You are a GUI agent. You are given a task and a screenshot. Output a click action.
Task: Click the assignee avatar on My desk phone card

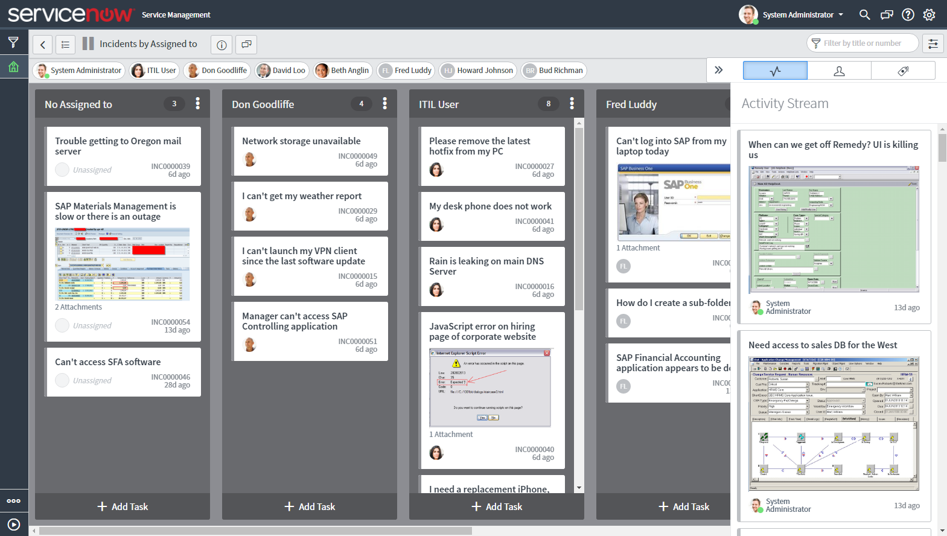[436, 225]
